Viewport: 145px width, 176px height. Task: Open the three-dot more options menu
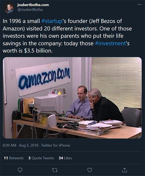pyautogui.click(x=139, y=5)
